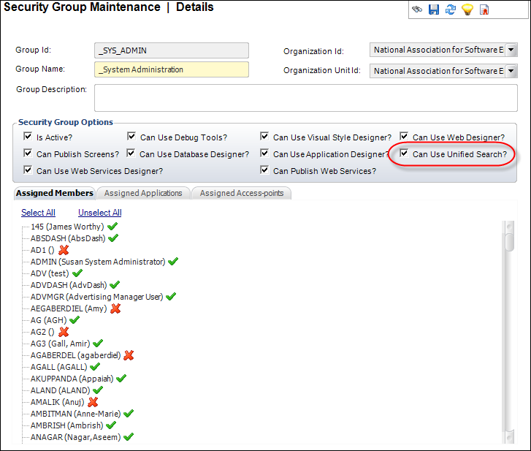Refresh using the blue circular arrows icon

pyautogui.click(x=451, y=10)
